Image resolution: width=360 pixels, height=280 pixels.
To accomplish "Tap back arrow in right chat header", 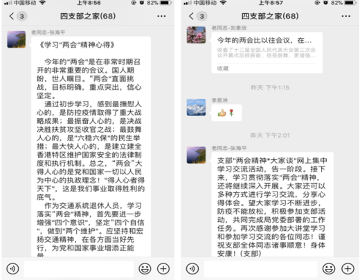I will tap(191, 16).
